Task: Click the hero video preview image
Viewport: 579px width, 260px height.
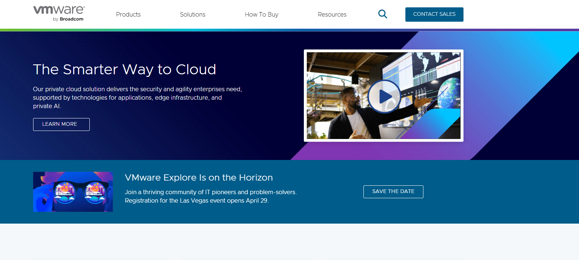Action: 384,96
